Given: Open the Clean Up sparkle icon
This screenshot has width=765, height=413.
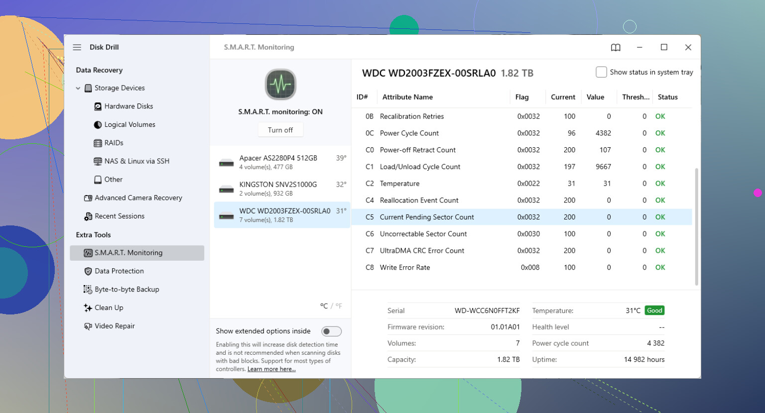Looking at the screenshot, I should [88, 308].
